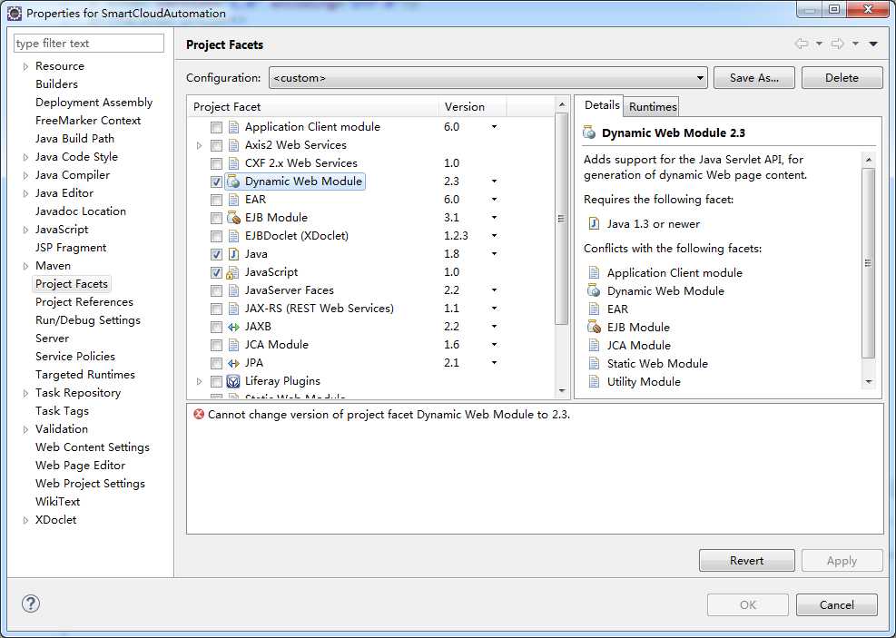Select the Details tab

(x=602, y=105)
